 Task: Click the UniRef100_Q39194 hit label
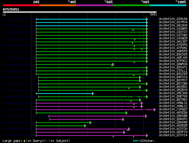pos(173,19)
